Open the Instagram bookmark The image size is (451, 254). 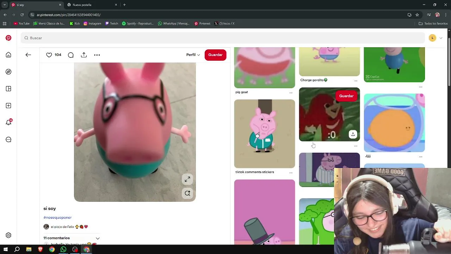coord(92,24)
